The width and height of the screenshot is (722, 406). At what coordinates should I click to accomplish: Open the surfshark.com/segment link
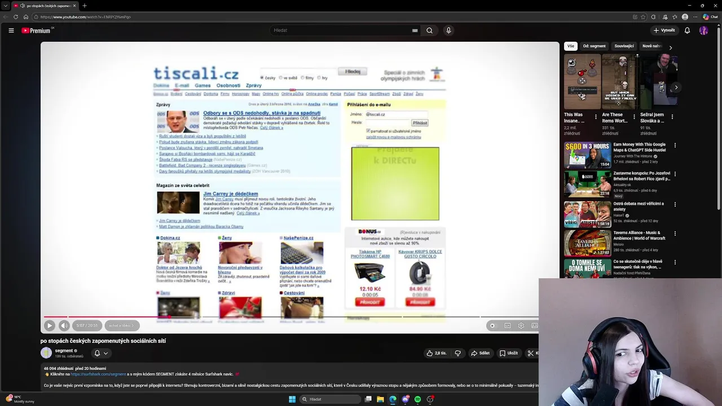coord(98,374)
